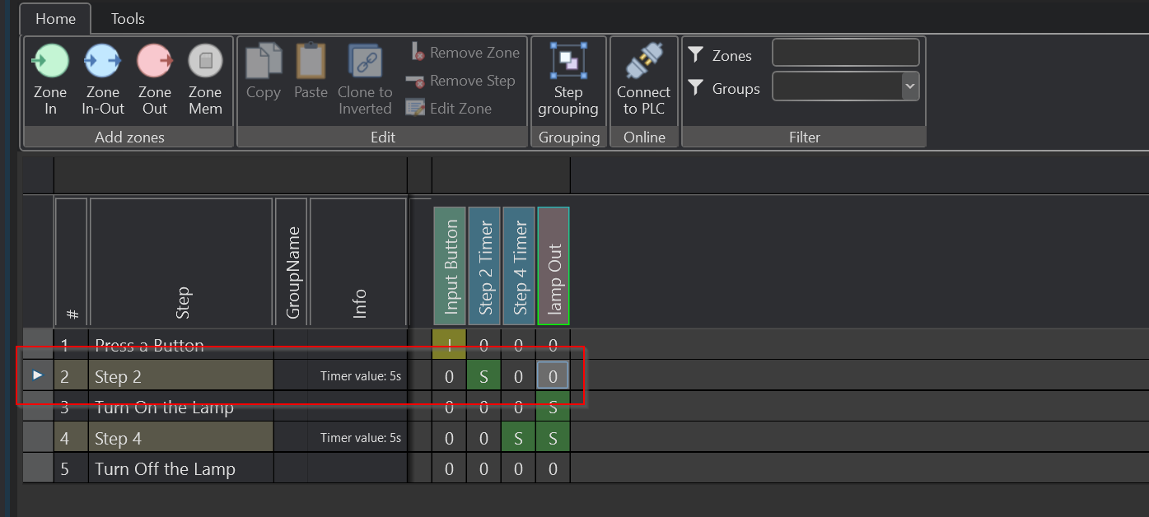Toggle Step 4 Timer cell in Step 4 row

tap(518, 438)
